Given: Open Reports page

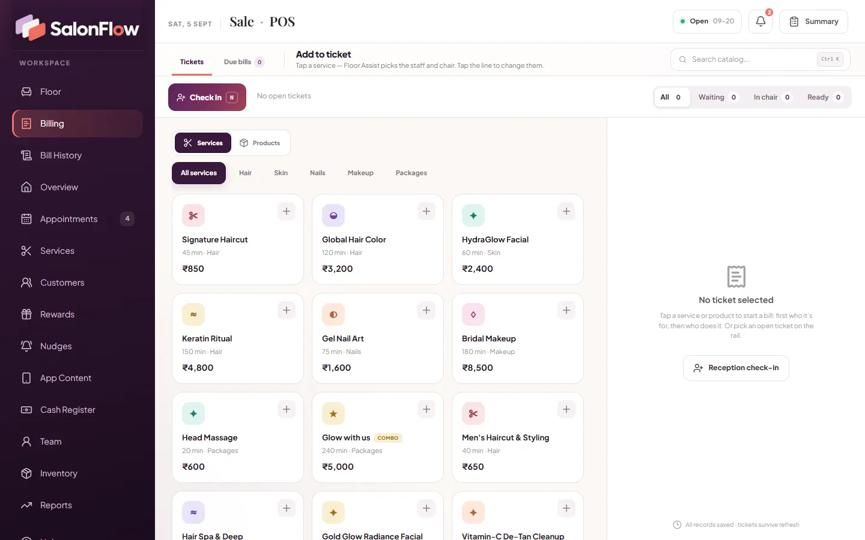Looking at the screenshot, I should coord(77,505).
